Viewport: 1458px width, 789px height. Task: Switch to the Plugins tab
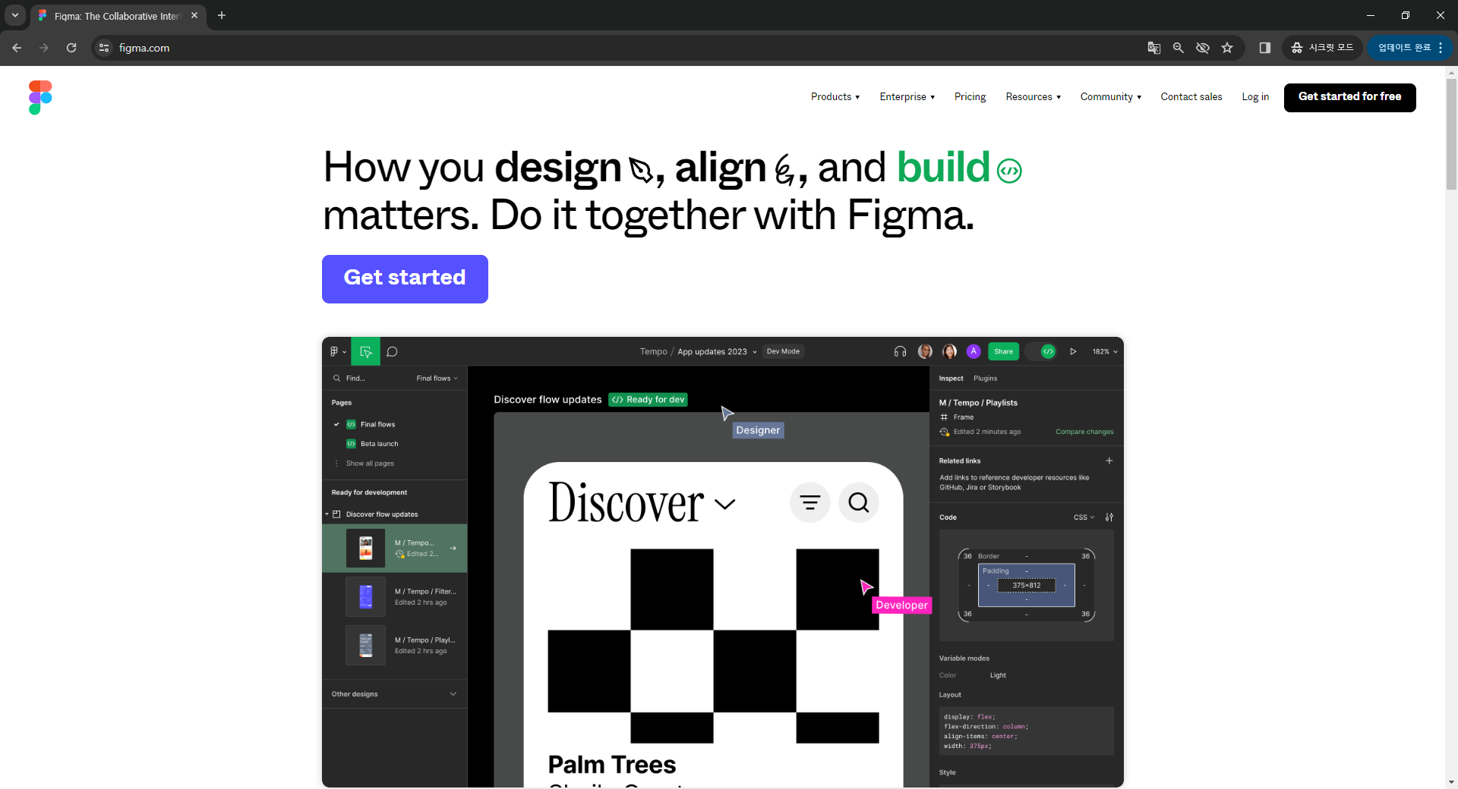[x=986, y=378]
